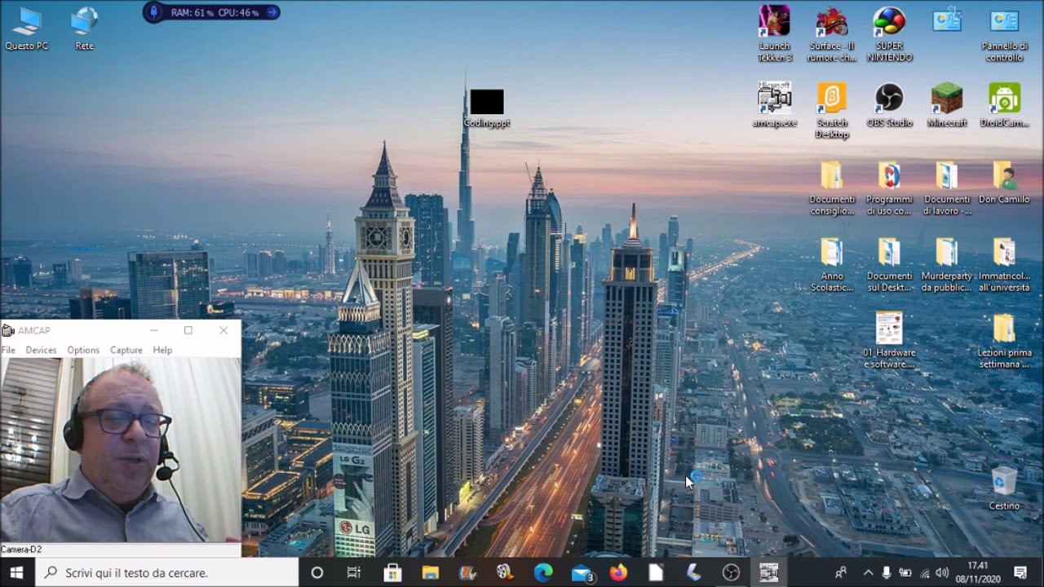The image size is (1044, 587).
Task: Select the Cestino recycle bin
Action: tap(1004, 488)
